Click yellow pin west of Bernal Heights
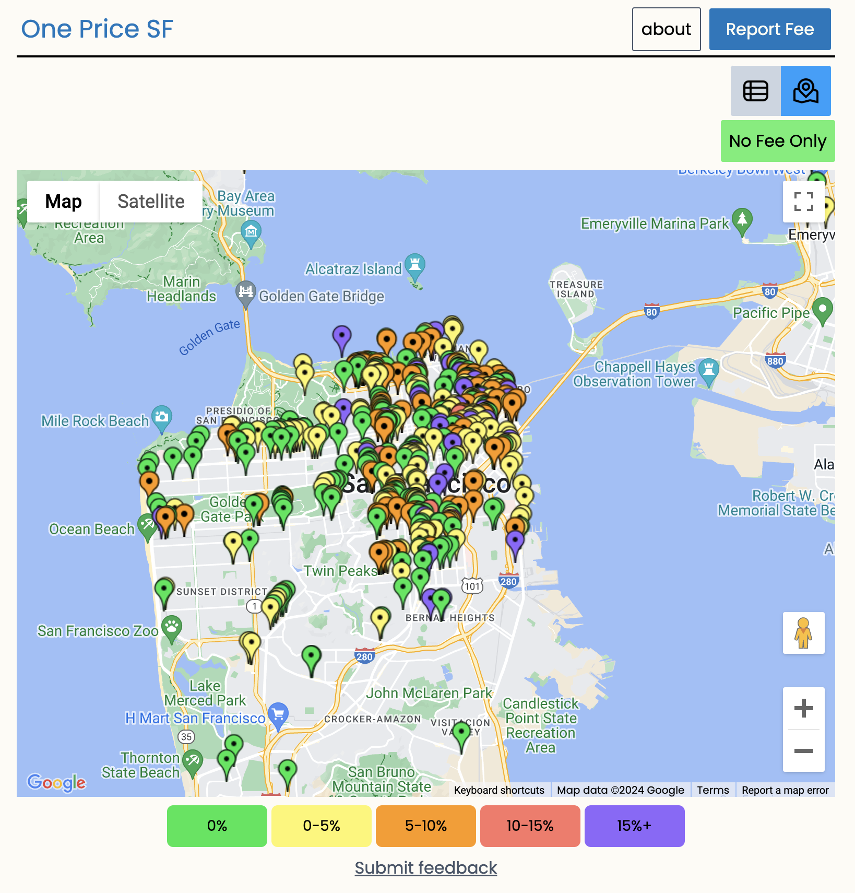 (x=381, y=619)
